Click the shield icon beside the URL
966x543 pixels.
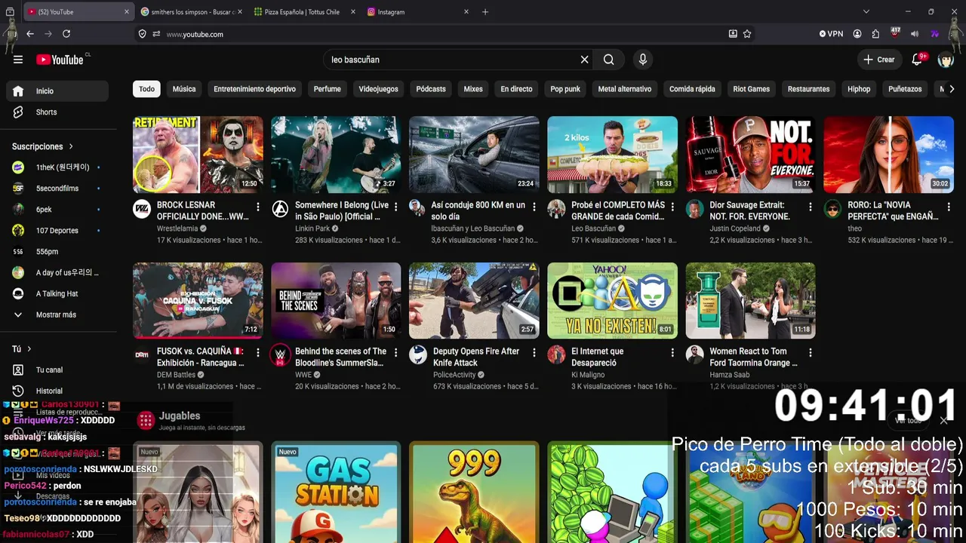[x=143, y=34]
